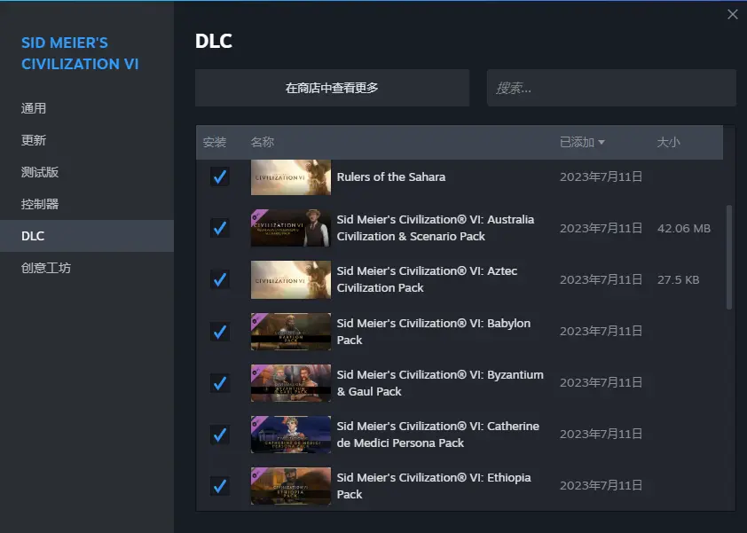Select the Rulers of the Sahara title
747x533 pixels.
coord(391,176)
